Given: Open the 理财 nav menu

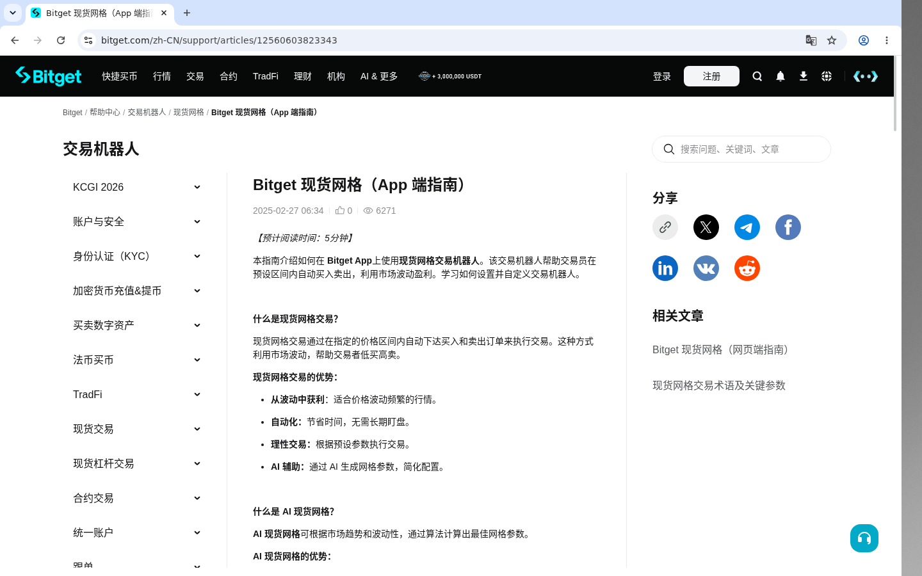Looking at the screenshot, I should [303, 76].
